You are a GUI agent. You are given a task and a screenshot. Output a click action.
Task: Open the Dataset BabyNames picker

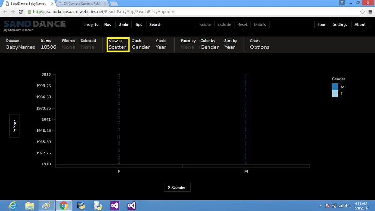point(21,44)
